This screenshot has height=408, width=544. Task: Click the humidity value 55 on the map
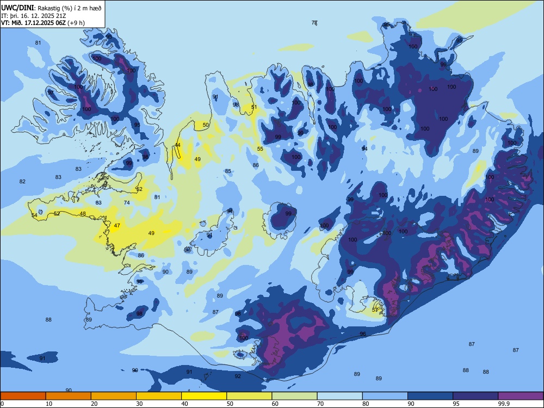[260, 149]
